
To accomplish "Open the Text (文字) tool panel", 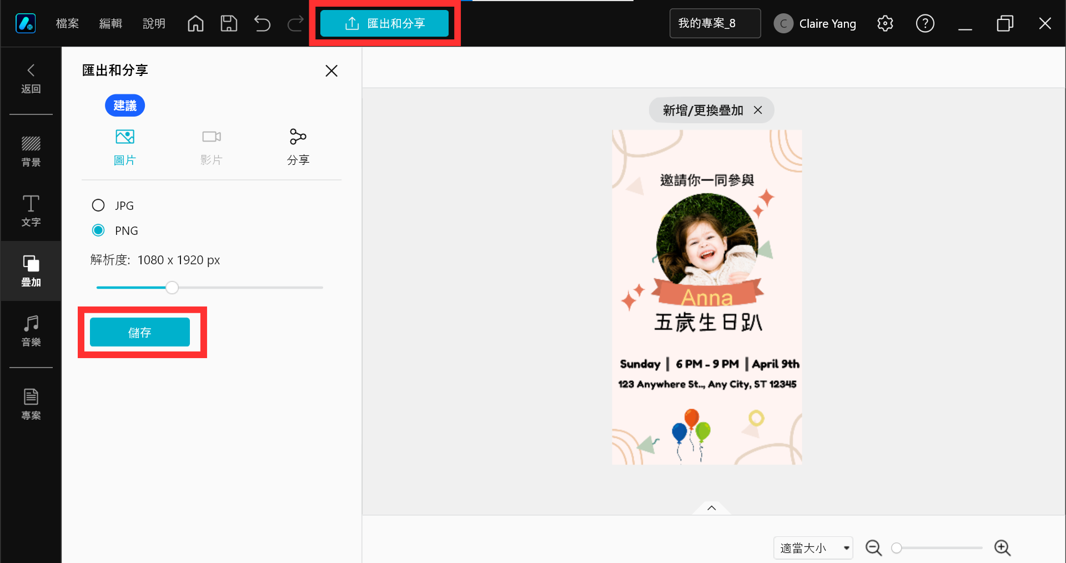I will coord(31,211).
